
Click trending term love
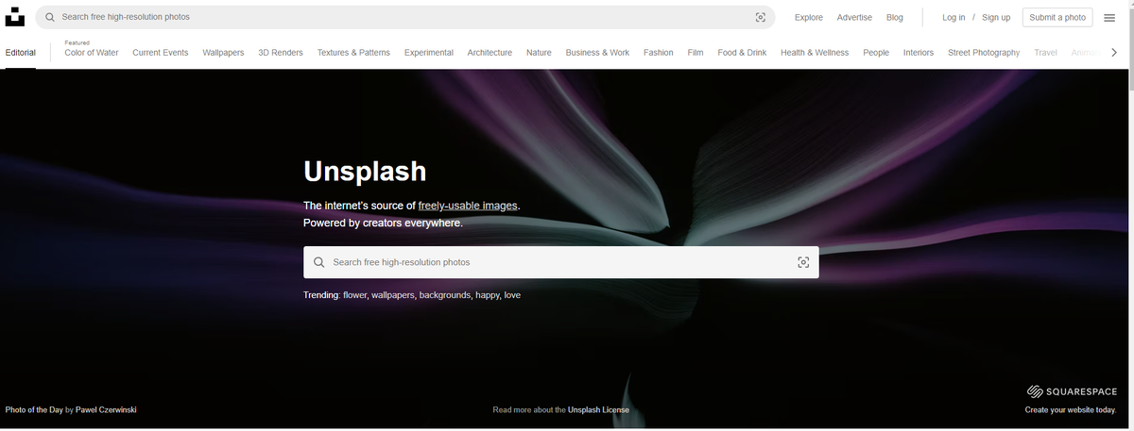pos(512,295)
